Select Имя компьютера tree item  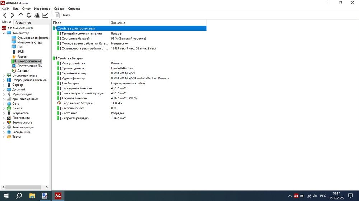(x=30, y=42)
